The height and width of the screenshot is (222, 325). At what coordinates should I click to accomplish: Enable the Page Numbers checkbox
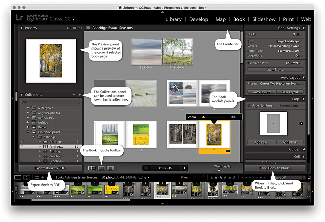tap(249, 106)
